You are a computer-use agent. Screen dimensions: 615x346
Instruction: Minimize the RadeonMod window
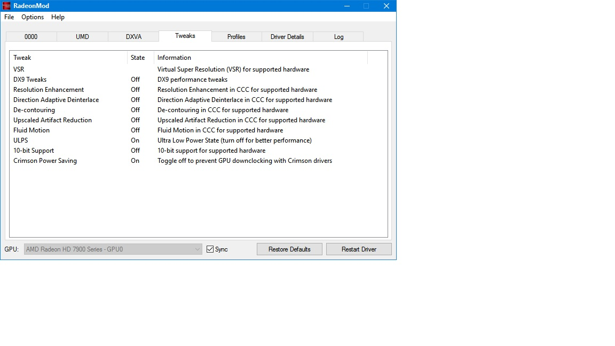point(346,6)
